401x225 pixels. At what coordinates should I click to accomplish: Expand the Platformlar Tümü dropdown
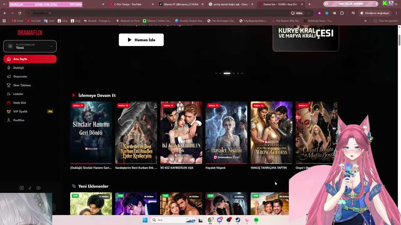(30, 46)
